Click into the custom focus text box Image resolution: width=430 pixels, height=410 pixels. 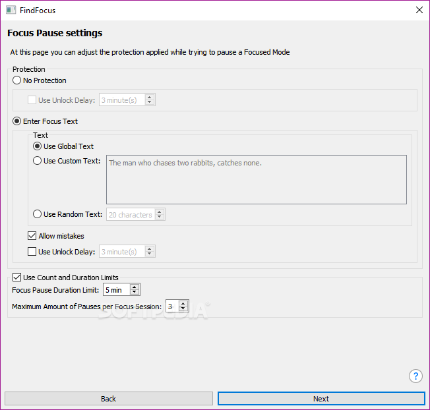coord(257,179)
